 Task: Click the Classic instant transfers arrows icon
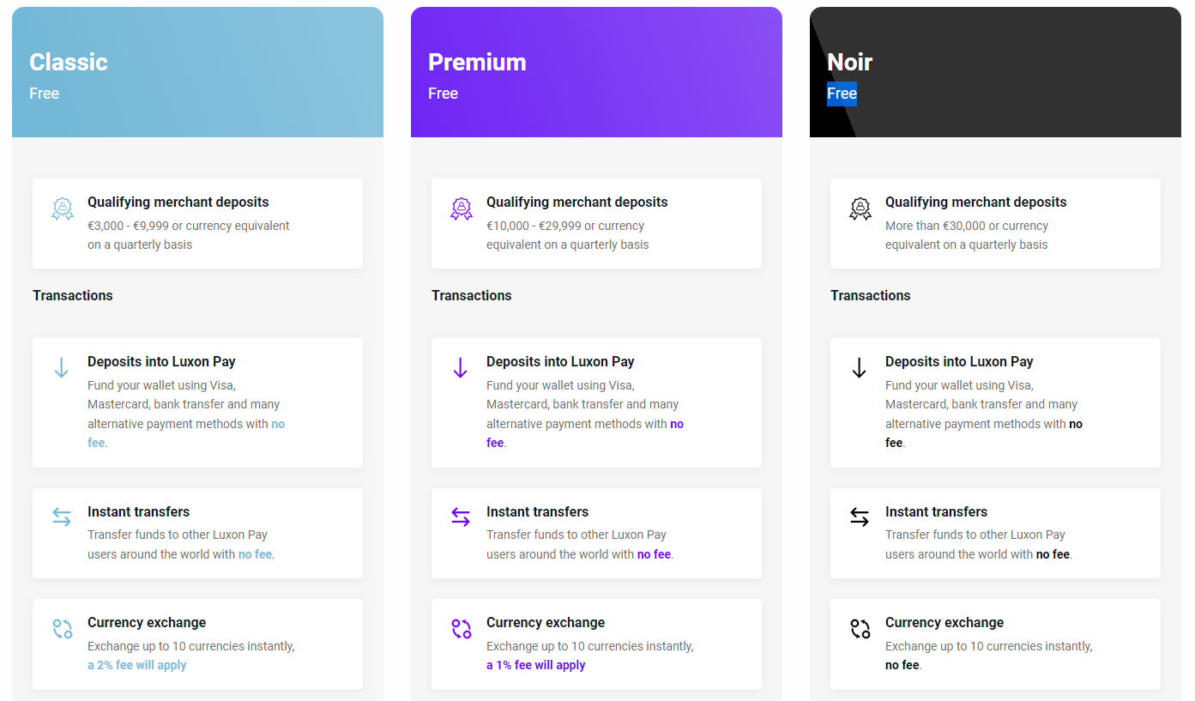[62, 517]
